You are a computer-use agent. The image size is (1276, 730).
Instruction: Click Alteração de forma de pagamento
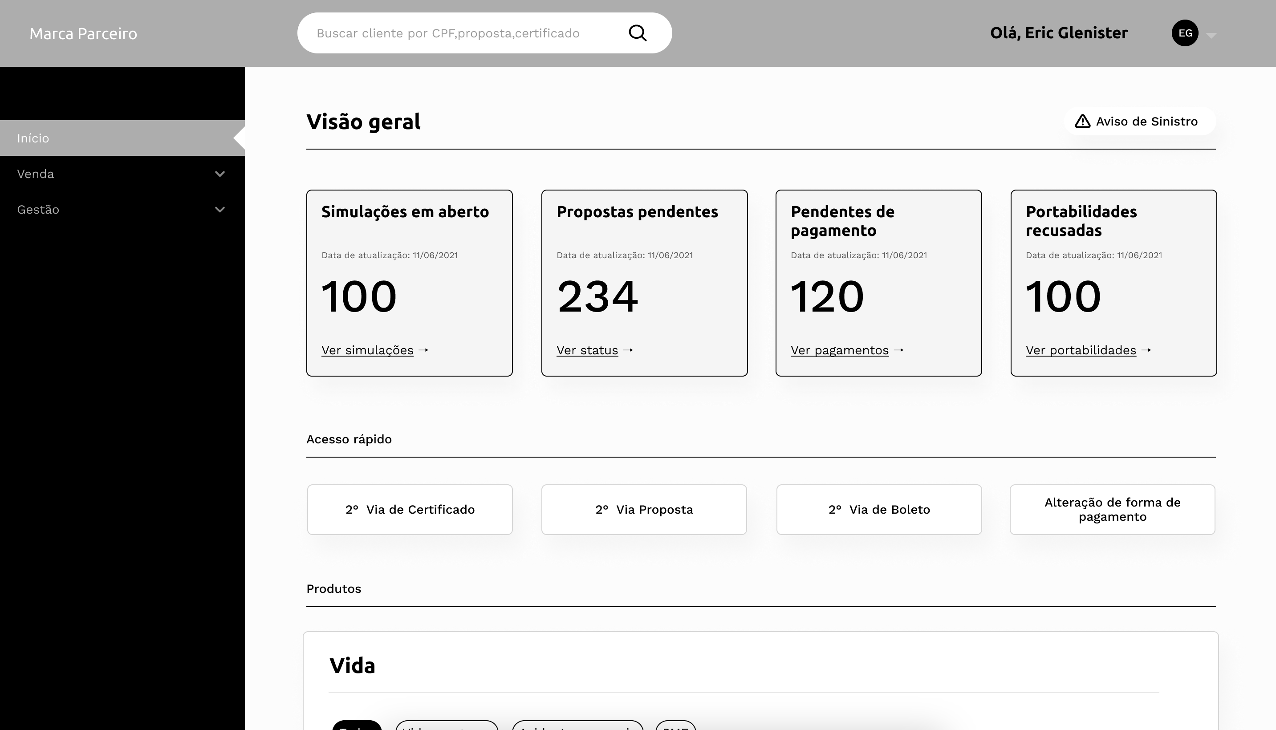[1112, 509]
